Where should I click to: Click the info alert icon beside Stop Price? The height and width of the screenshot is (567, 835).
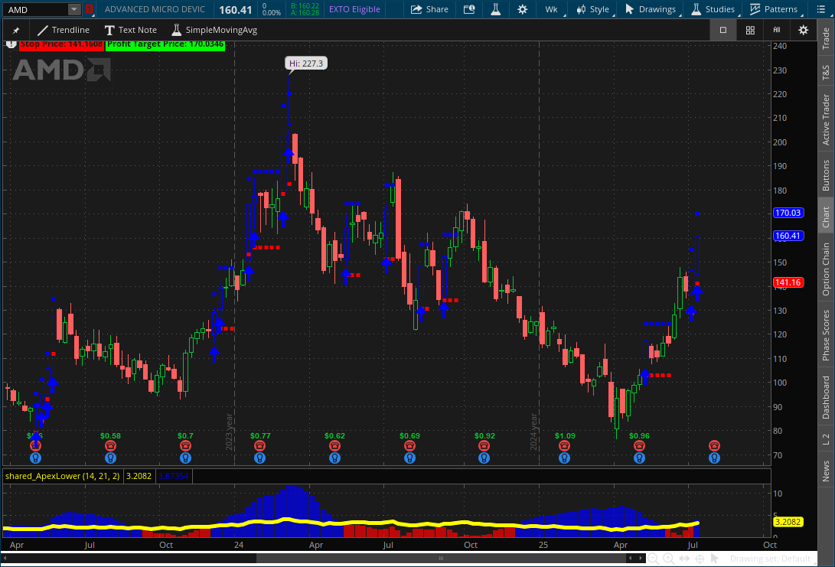coord(11,44)
